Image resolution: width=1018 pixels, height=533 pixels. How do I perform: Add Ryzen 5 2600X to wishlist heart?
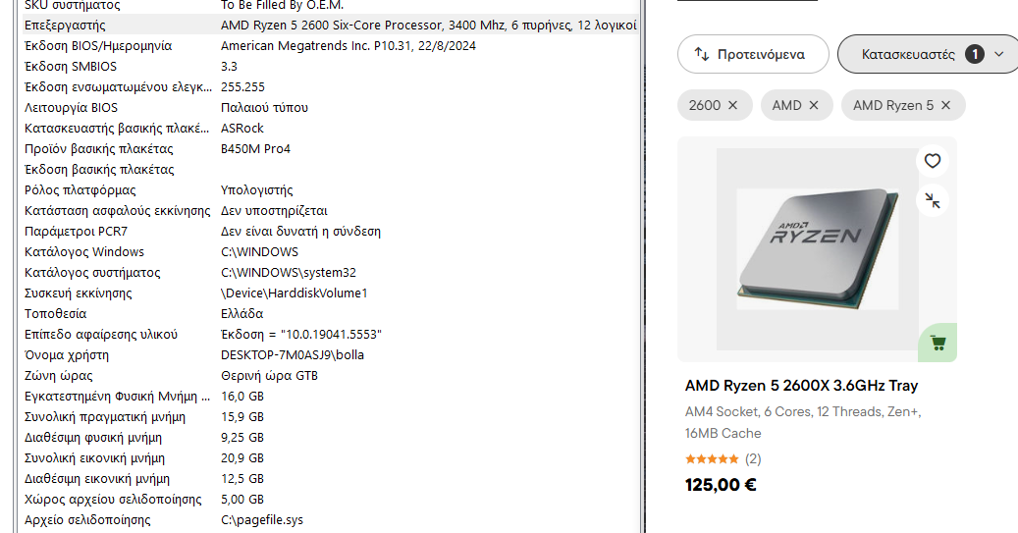(x=933, y=161)
